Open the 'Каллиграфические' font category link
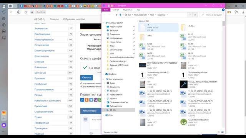Viewport: 246px width, 138px height. 45,51
